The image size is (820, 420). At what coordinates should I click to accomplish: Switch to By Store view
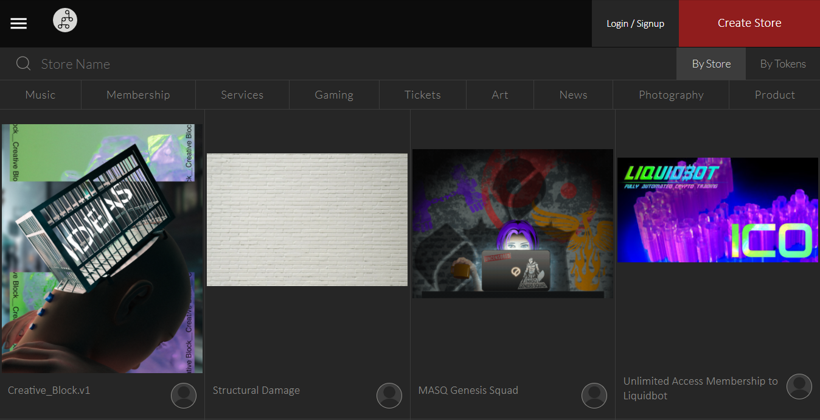click(711, 64)
